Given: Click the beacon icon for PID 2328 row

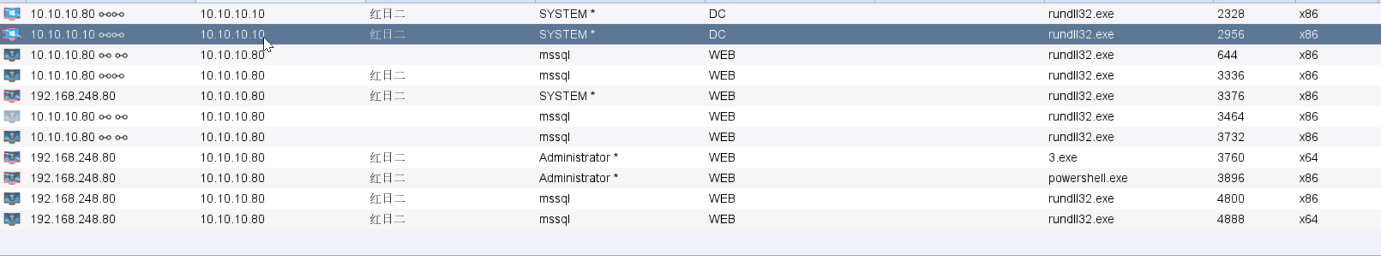Looking at the screenshot, I should (x=11, y=14).
